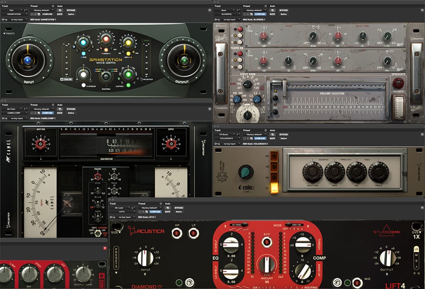Click the PREAMPS knob in CAMELCOMP
The width and height of the screenshot is (425, 289).
coord(98,177)
